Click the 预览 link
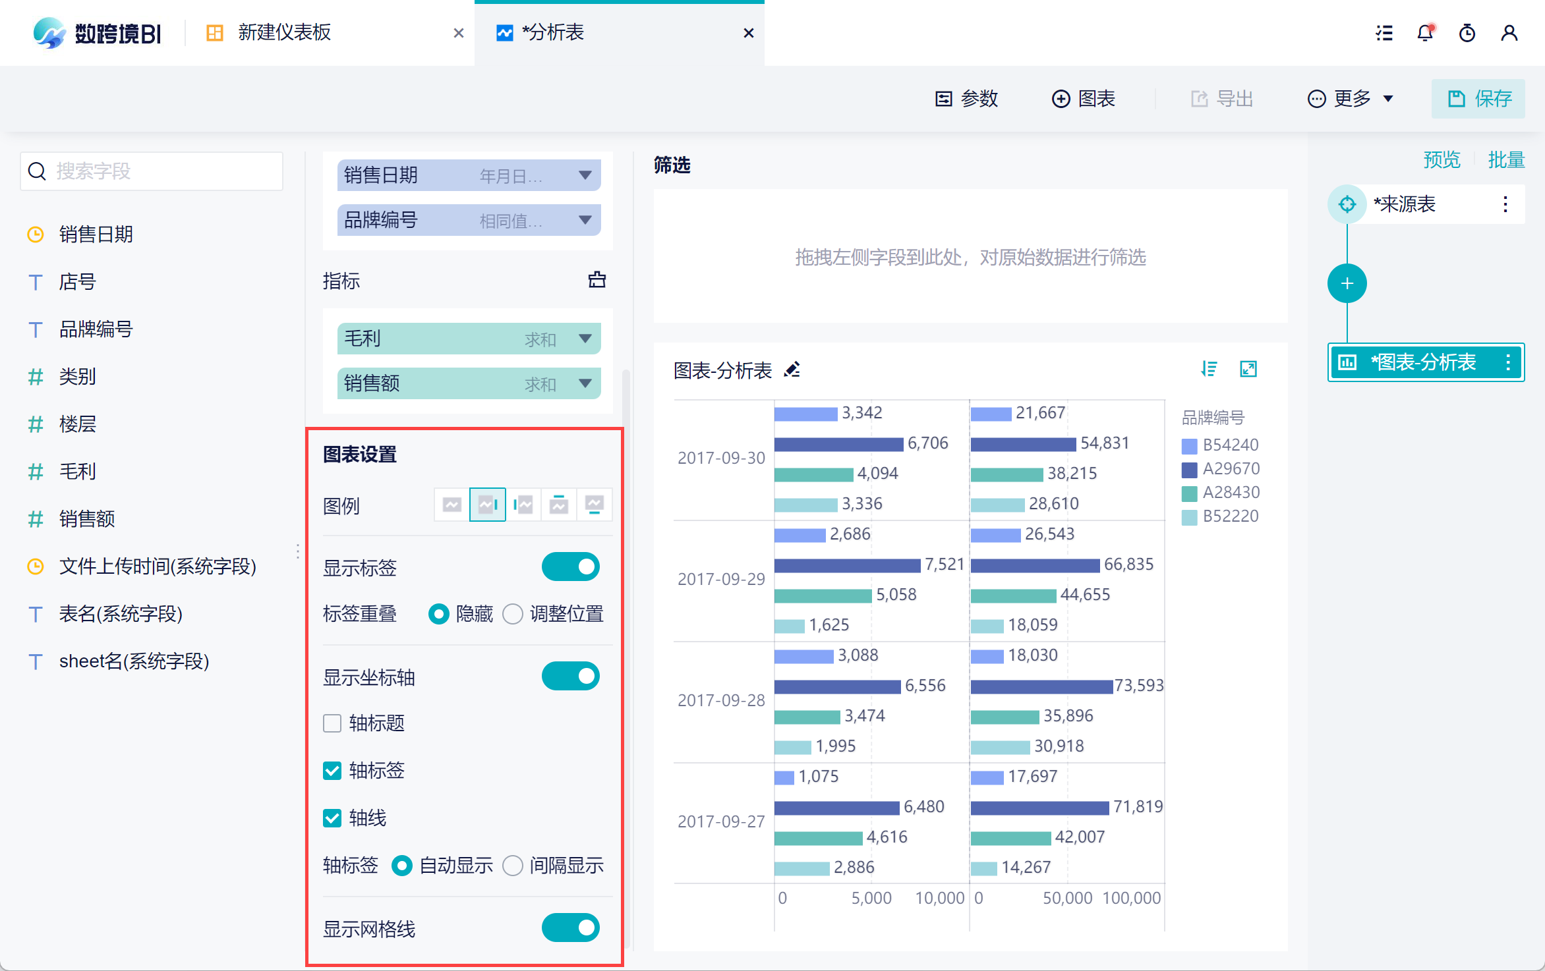The width and height of the screenshot is (1545, 971). [1442, 160]
